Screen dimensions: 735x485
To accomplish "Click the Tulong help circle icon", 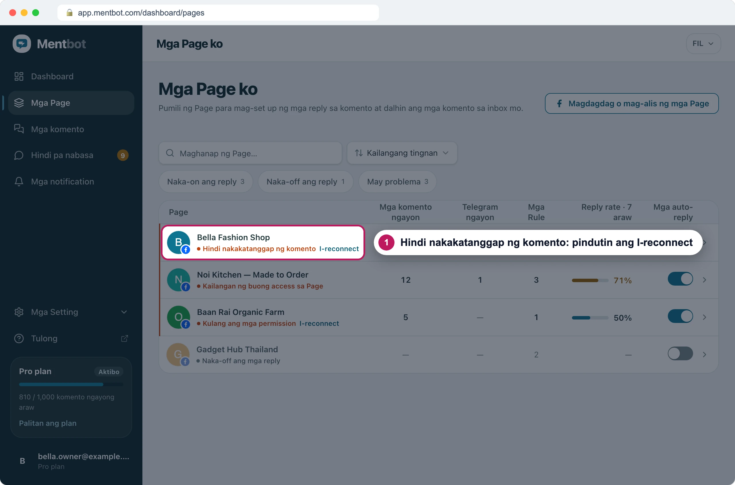I will [19, 338].
